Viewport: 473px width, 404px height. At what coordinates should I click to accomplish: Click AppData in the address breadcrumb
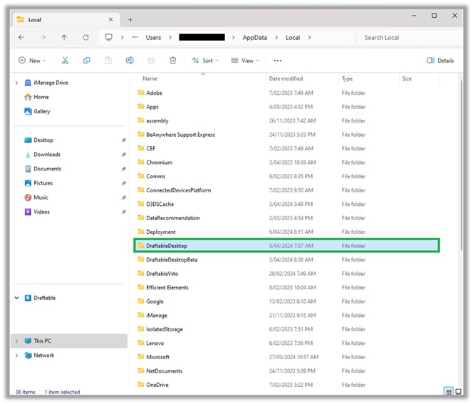(254, 38)
